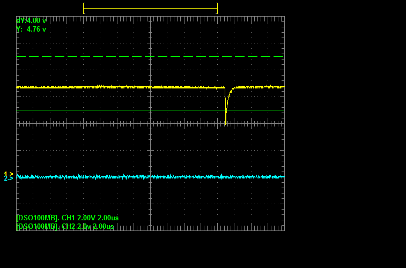
Task: Click the left bracket of the memory window bar
Action: click(x=84, y=8)
